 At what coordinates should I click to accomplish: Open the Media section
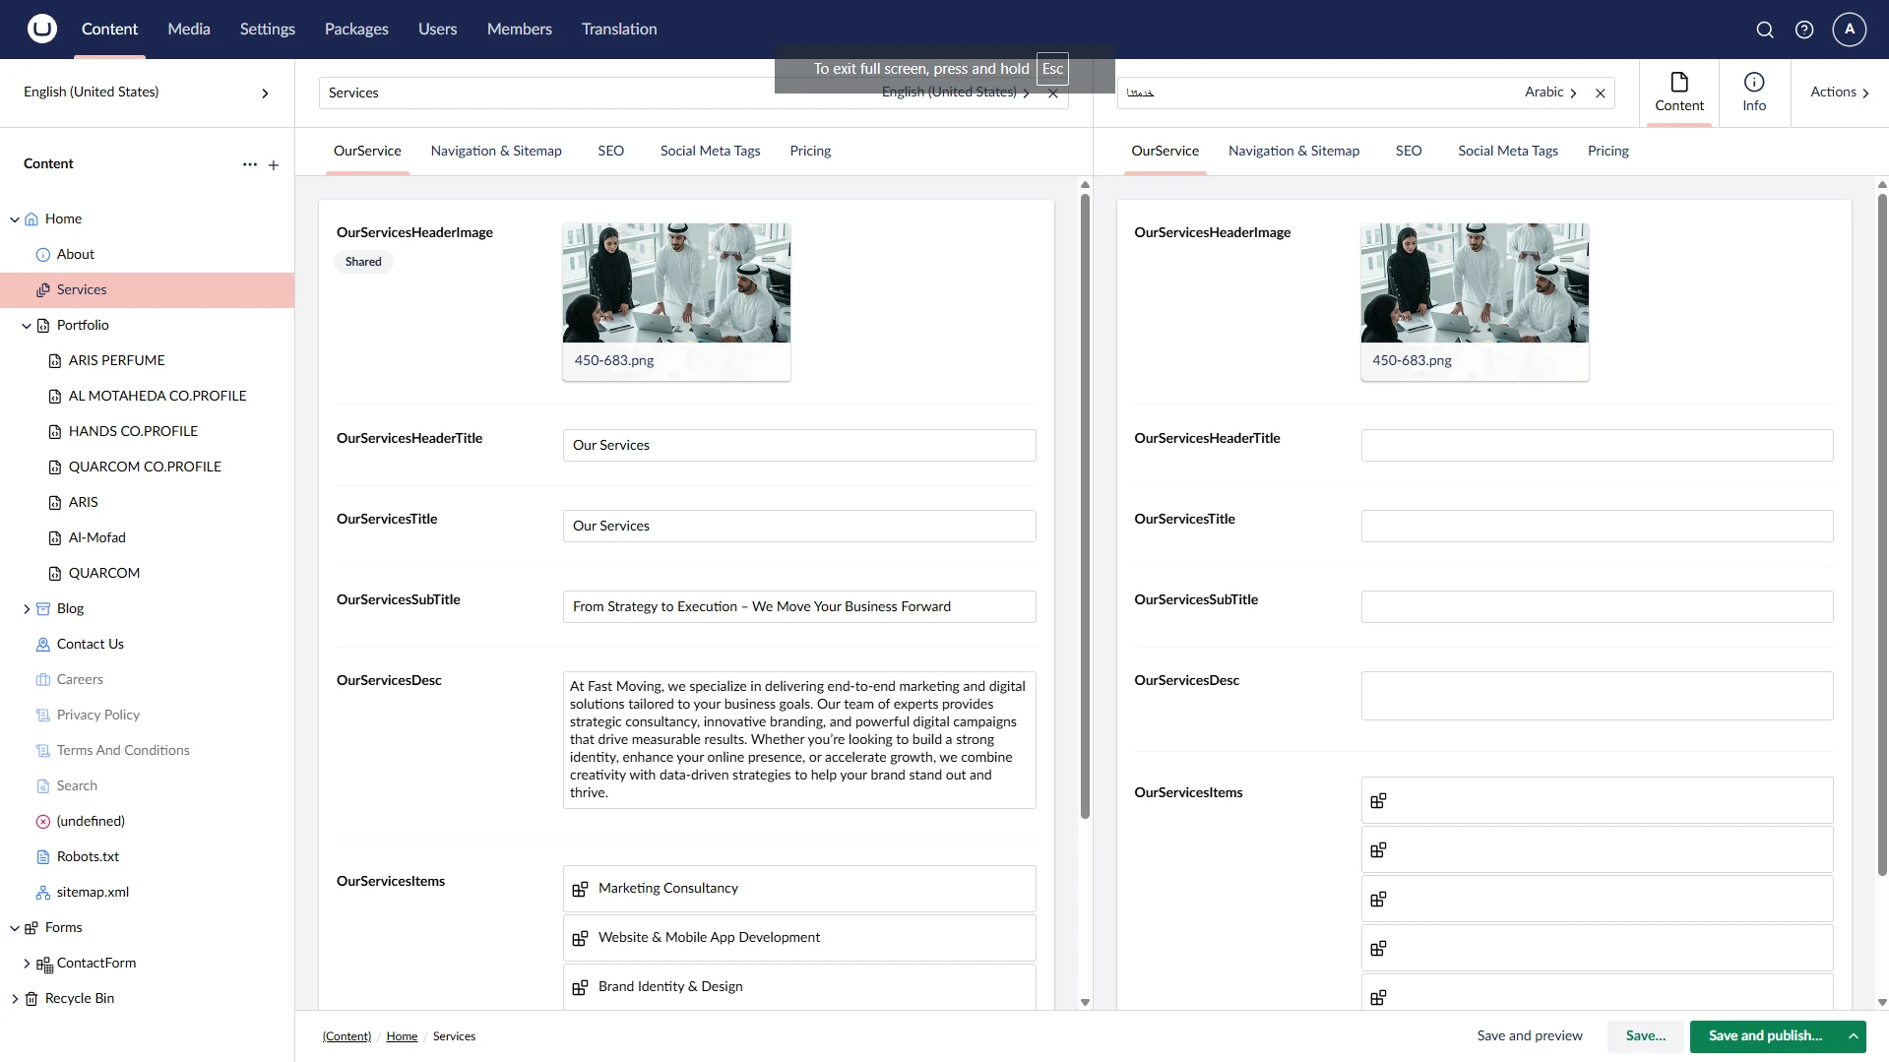click(x=189, y=30)
